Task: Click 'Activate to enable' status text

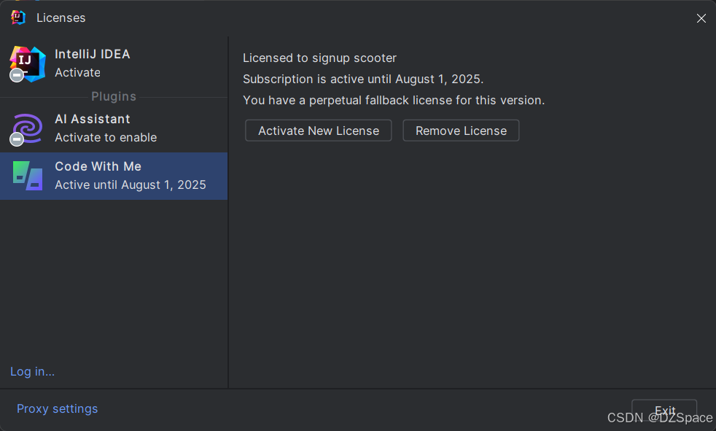Action: tap(106, 137)
